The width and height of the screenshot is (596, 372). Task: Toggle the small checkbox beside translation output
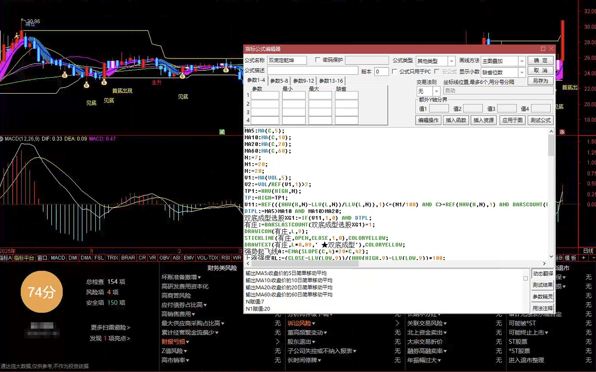(x=525, y=278)
